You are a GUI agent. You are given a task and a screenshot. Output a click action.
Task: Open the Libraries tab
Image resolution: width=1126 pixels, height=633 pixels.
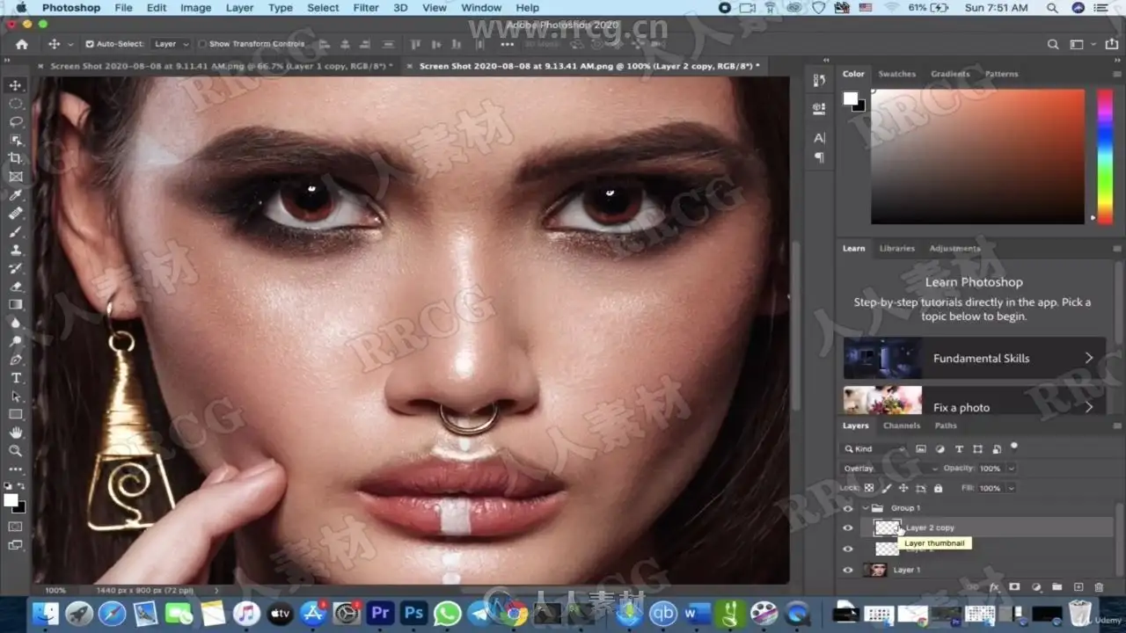coord(897,248)
